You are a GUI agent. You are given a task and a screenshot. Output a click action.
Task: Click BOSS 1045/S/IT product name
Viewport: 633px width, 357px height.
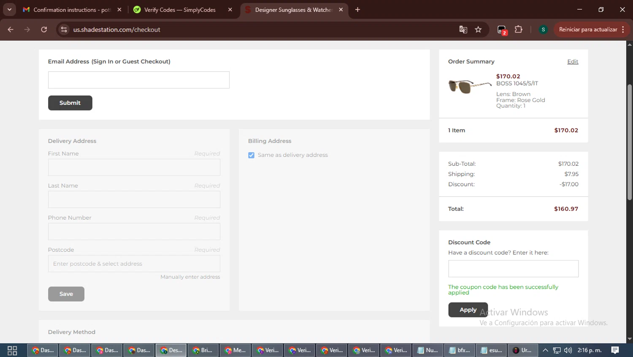(x=517, y=83)
